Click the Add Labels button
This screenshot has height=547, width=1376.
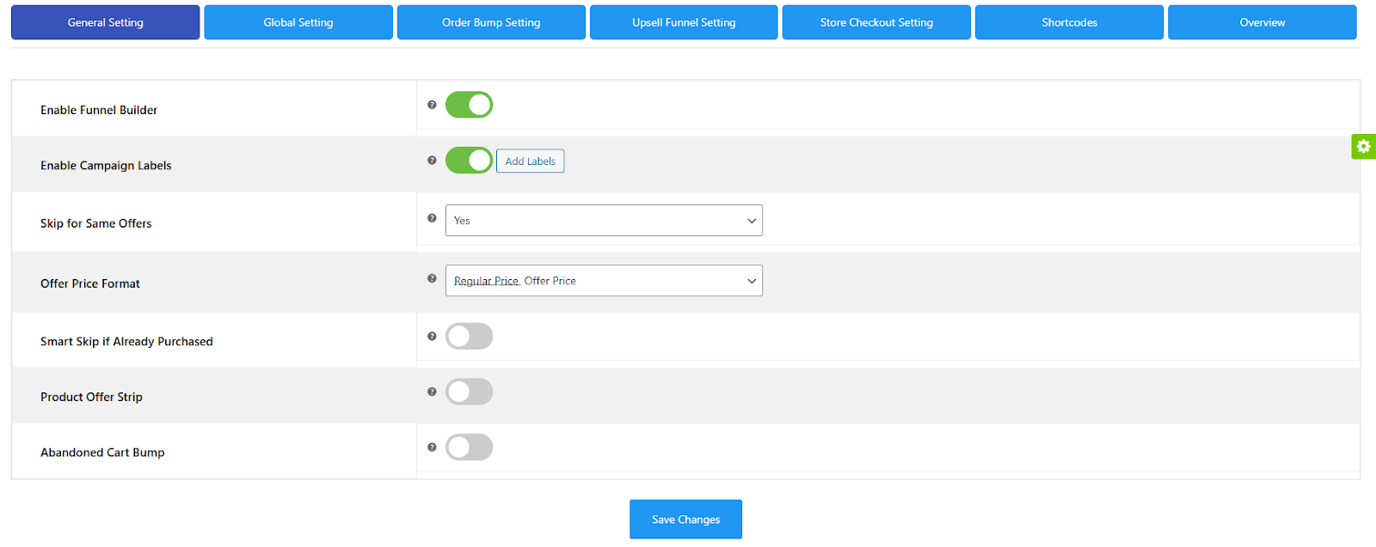[x=530, y=161]
